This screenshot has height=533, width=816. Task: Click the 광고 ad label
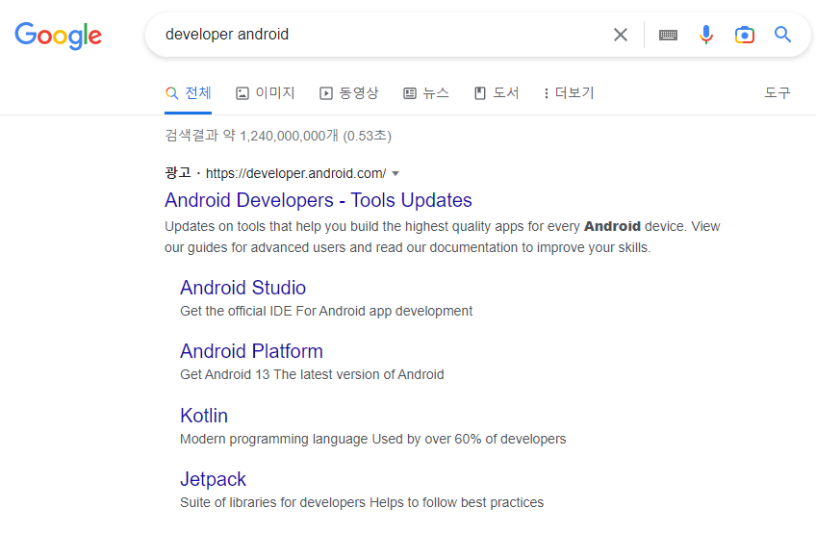[178, 173]
